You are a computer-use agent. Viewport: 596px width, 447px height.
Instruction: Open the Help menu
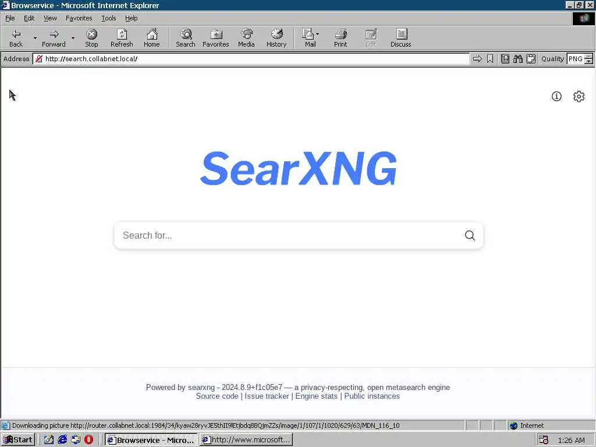click(x=131, y=18)
